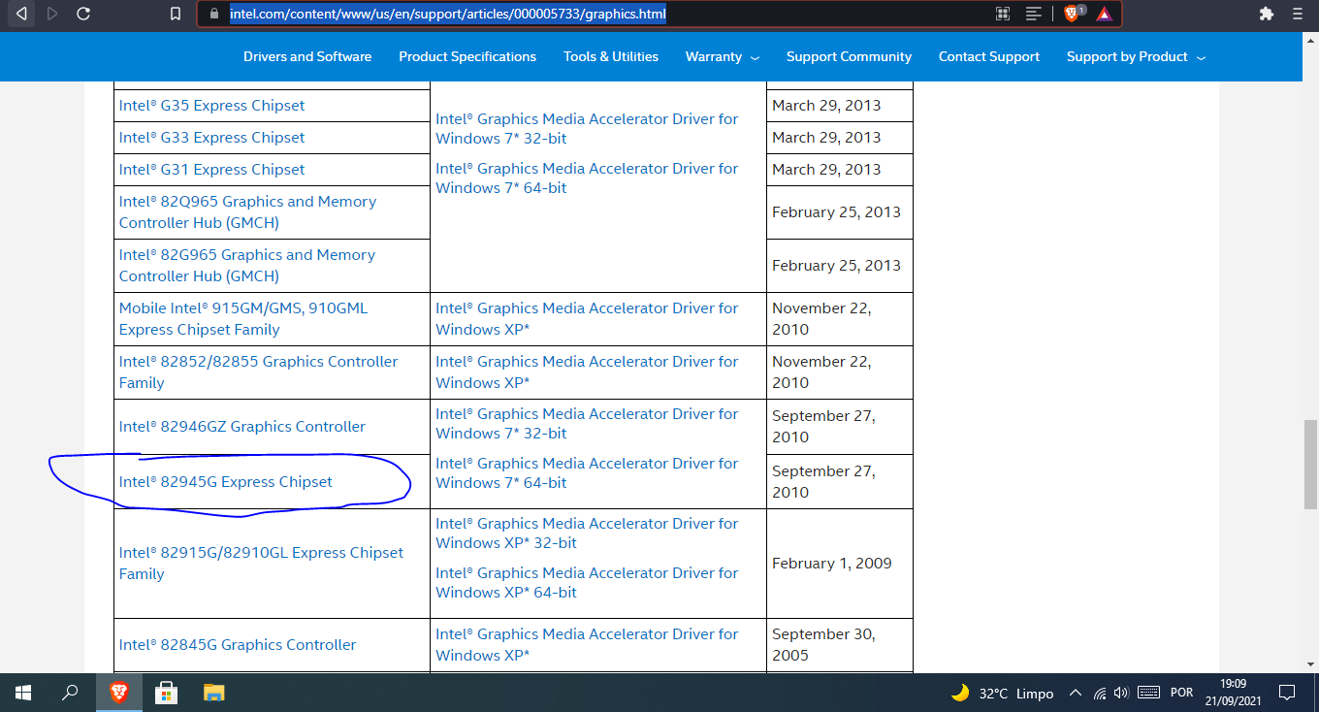Expand the Support by Product dropdown
Screen dimensions: 1319x712
[1136, 57]
